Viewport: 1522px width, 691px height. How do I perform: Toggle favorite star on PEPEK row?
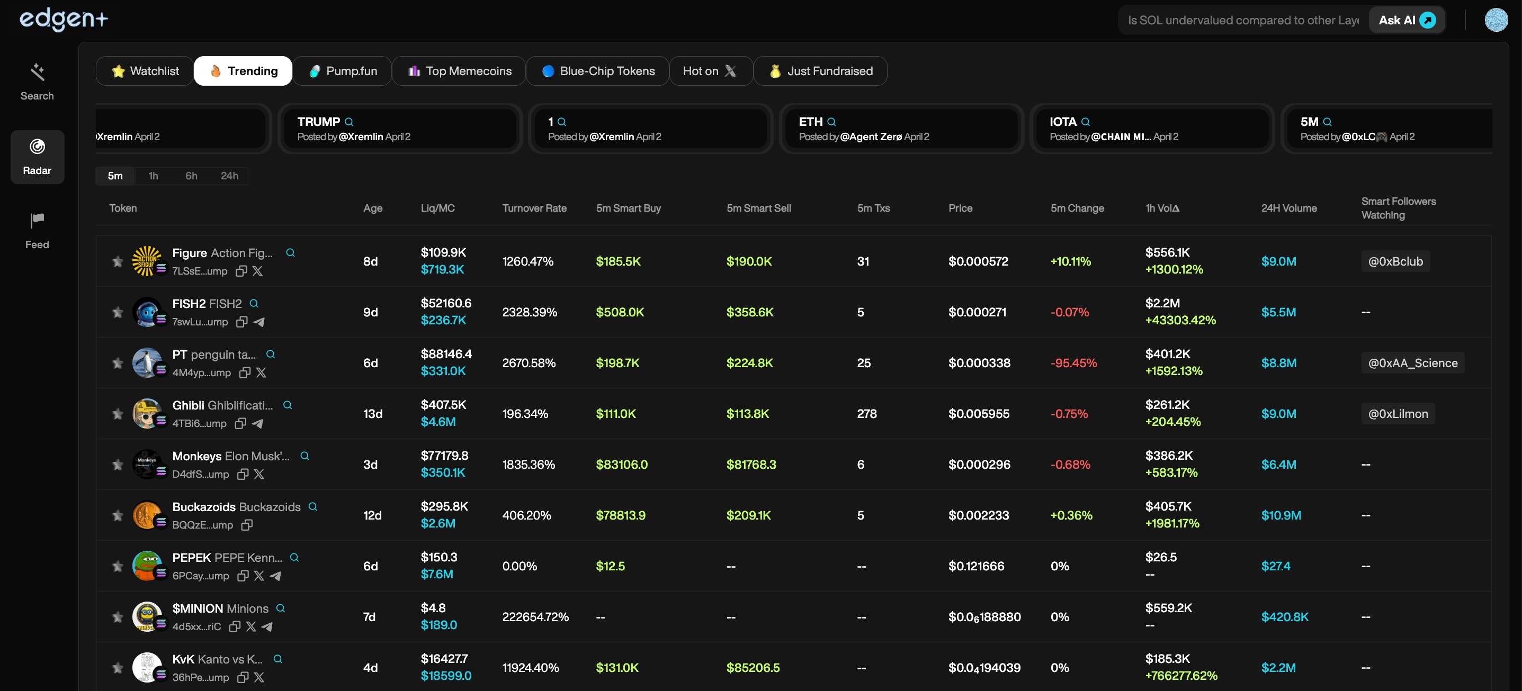click(x=118, y=566)
